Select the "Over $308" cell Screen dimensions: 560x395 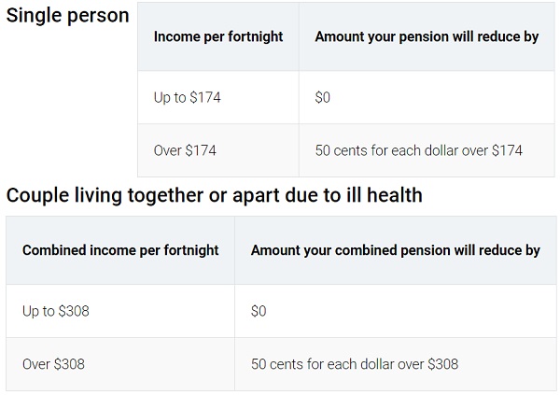[53, 364]
